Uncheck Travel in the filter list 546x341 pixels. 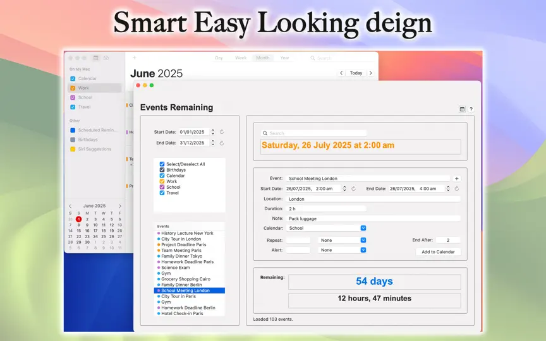tap(162, 193)
